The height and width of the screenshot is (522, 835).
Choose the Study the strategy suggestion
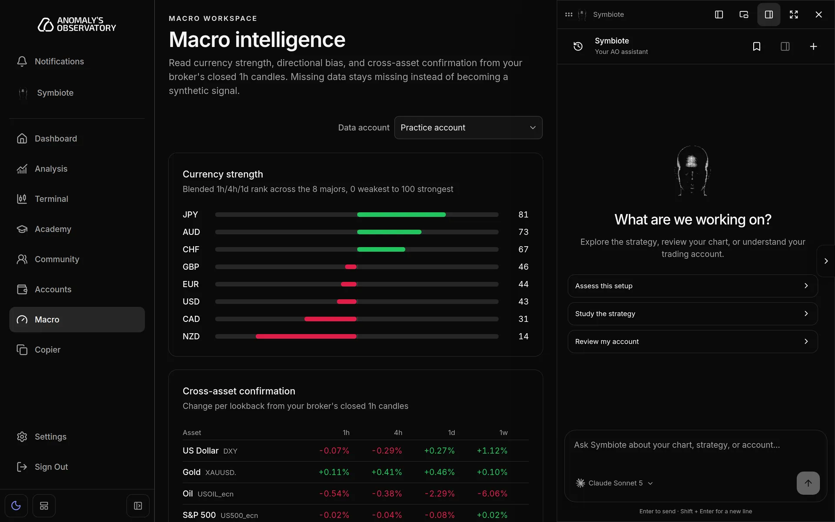tap(692, 314)
